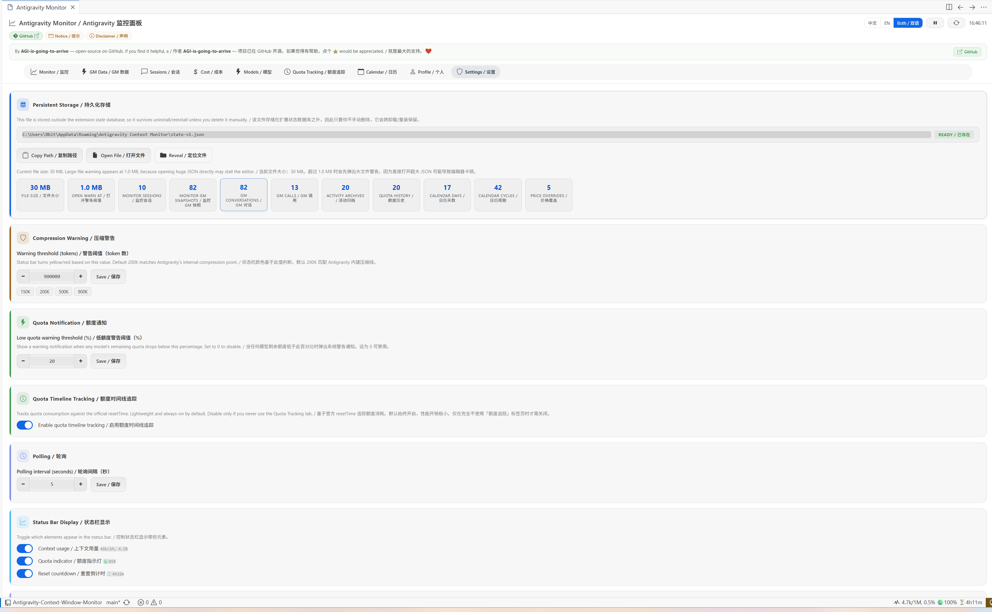Open the GitHub link under the title
Viewport: 992px width, 612px height.
tap(26, 36)
